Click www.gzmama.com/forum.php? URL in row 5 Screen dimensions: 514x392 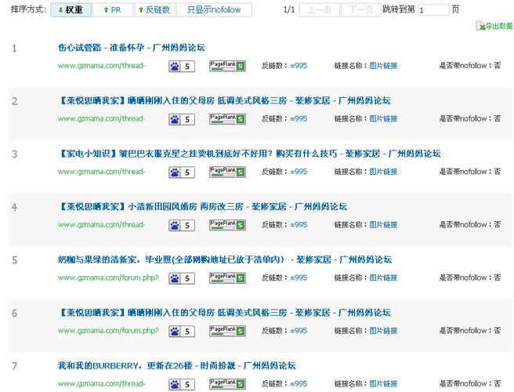tap(108, 278)
